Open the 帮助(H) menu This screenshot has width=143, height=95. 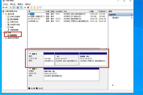(x=28, y=4)
